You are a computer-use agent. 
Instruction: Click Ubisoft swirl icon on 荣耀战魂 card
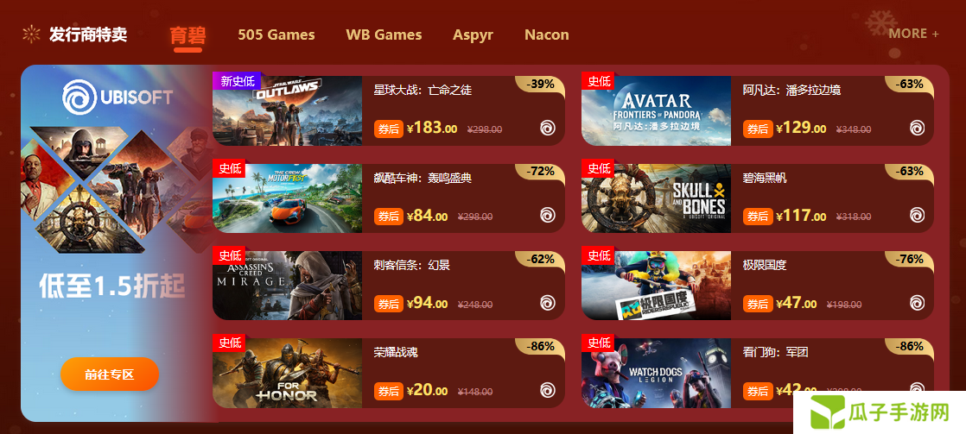coord(548,390)
